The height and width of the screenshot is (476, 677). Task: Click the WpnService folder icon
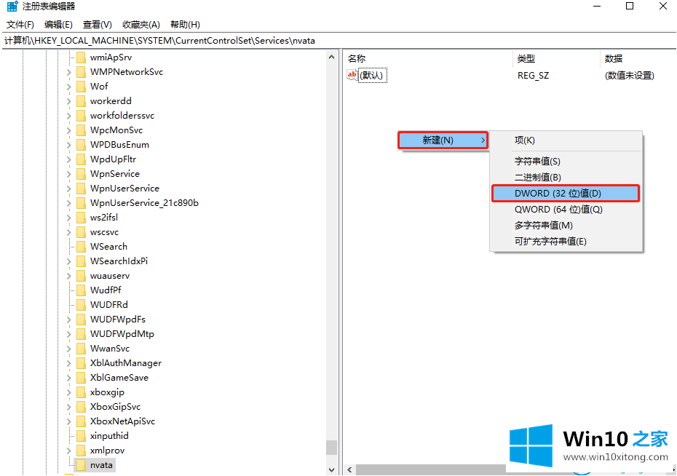pyautogui.click(x=81, y=173)
